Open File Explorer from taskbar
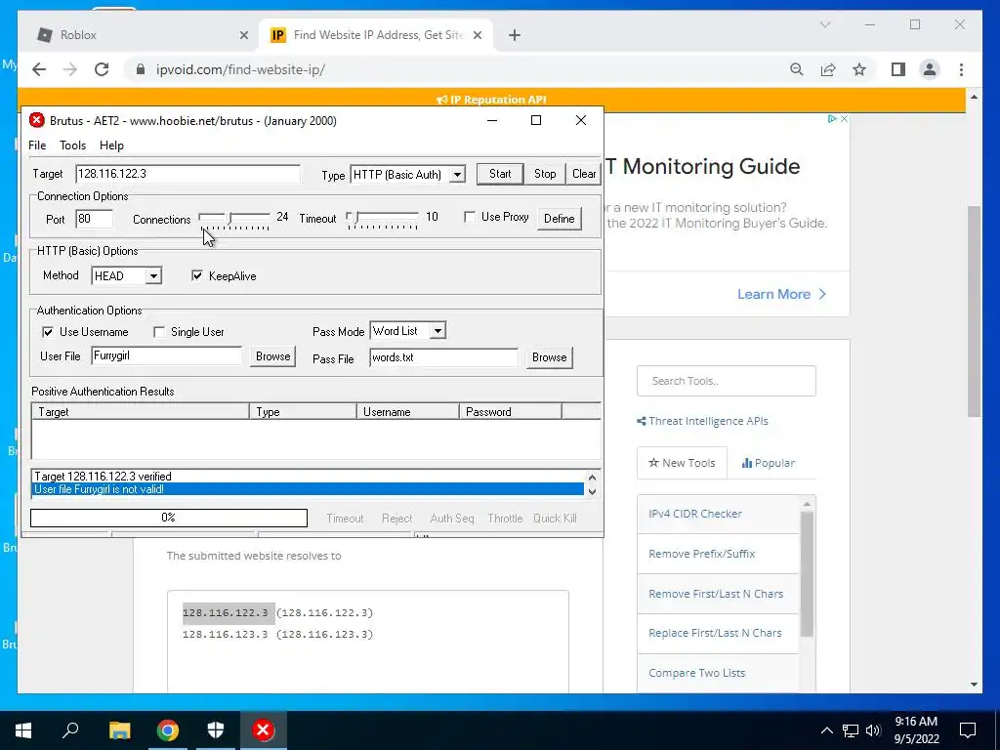This screenshot has width=1000, height=750. point(119,730)
